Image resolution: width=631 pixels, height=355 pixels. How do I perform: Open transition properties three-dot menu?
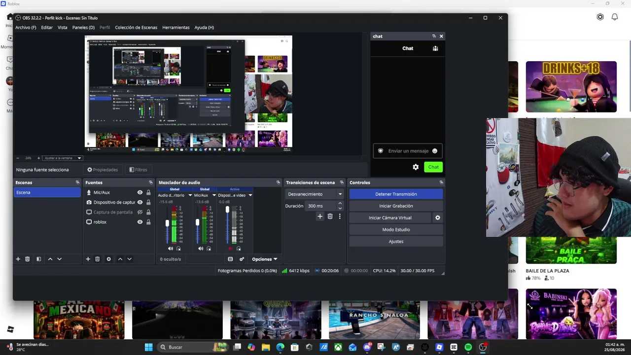(x=340, y=216)
